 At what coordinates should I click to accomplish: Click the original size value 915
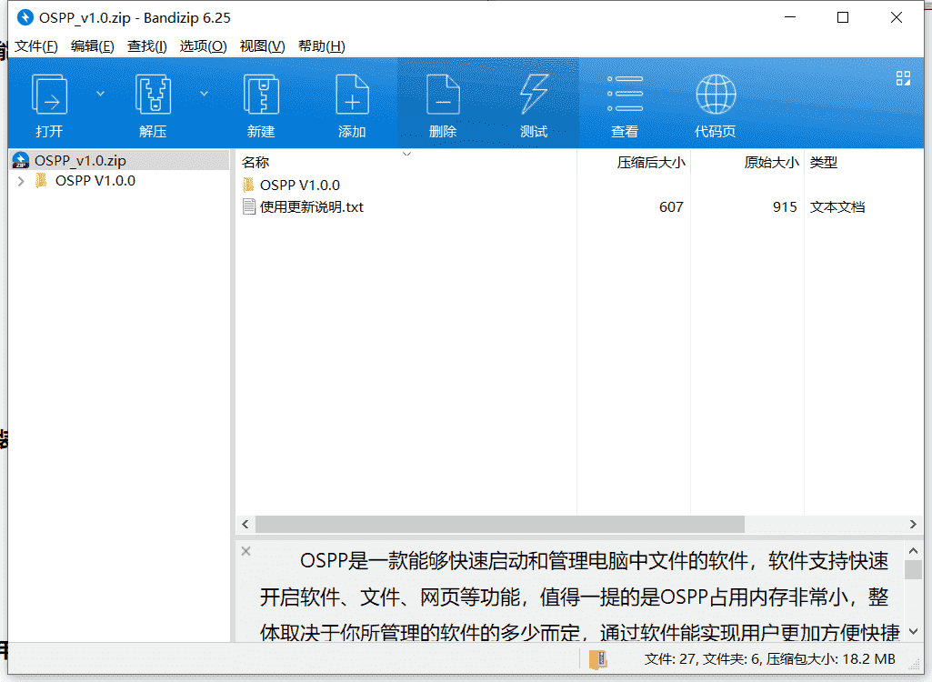(785, 207)
